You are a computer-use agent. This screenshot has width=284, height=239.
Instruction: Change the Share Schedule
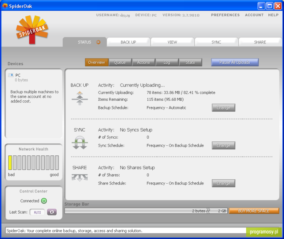(x=223, y=183)
